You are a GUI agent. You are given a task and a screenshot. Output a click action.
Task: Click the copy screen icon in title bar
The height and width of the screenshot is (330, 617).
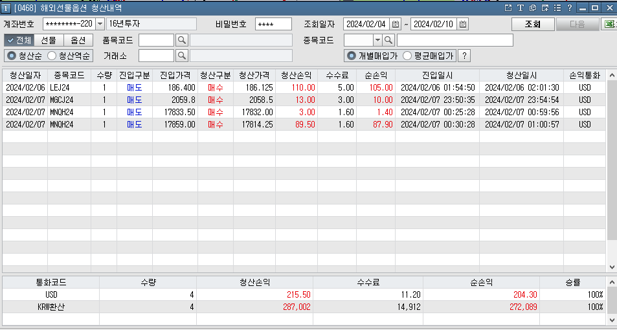pos(532,8)
